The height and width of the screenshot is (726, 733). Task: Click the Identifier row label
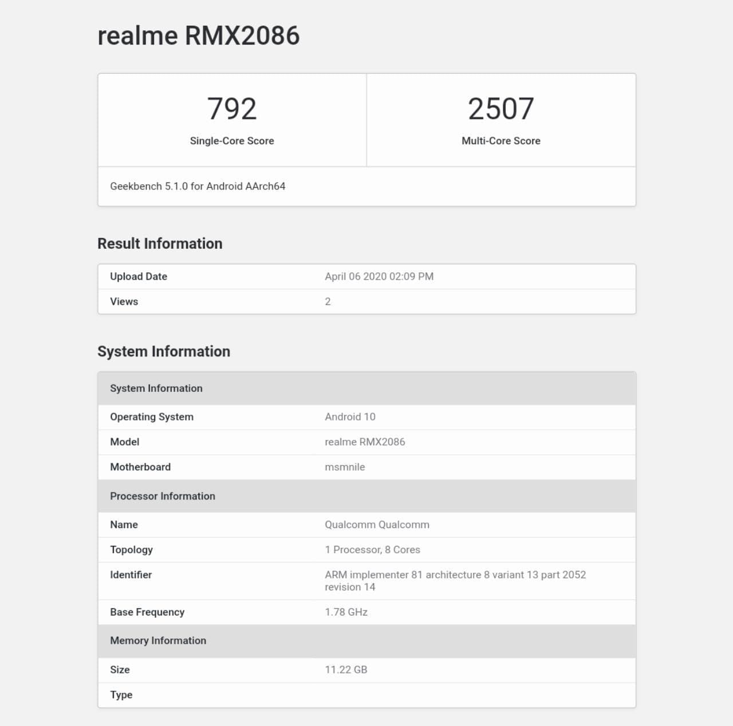pyautogui.click(x=131, y=575)
